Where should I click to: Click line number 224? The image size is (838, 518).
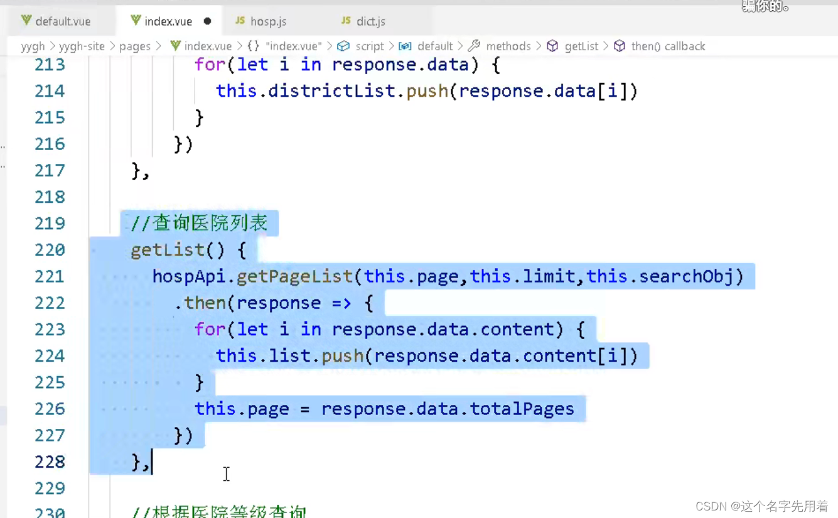[50, 356]
